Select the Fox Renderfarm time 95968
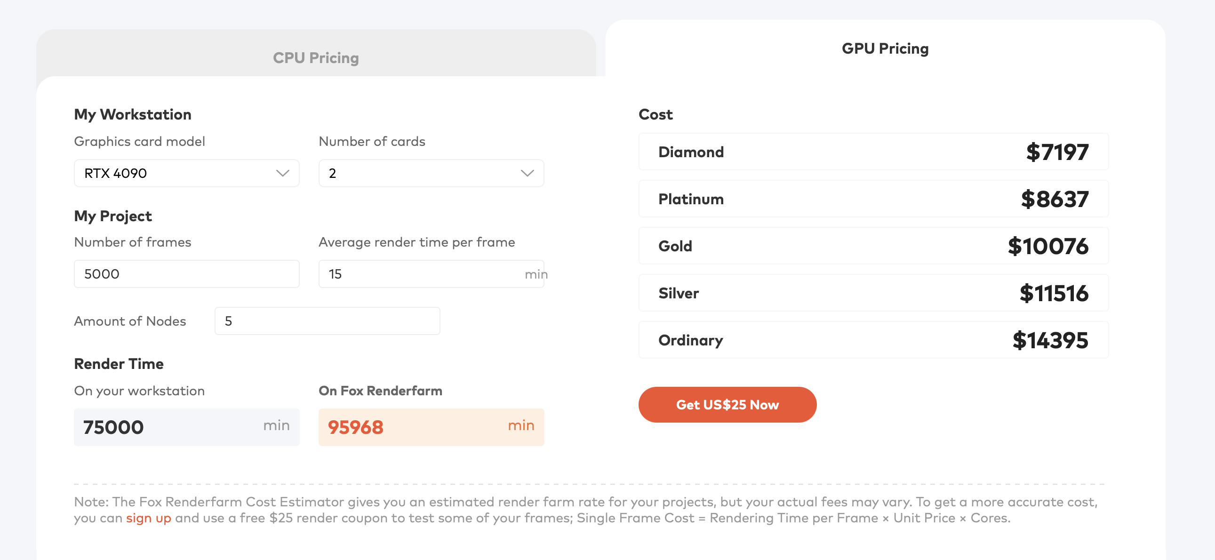This screenshot has width=1215, height=560. pyautogui.click(x=430, y=427)
